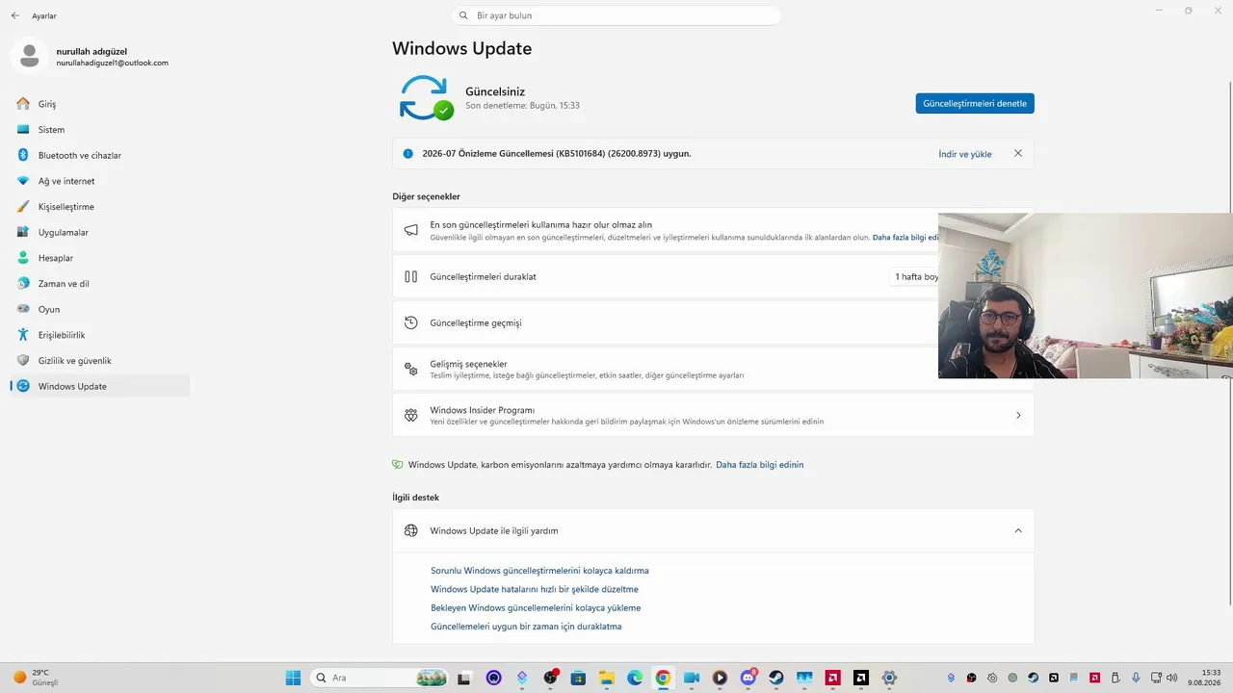Image resolution: width=1233 pixels, height=693 pixels.
Task: Click the 'Güncelsiniz' status text
Action: click(495, 91)
